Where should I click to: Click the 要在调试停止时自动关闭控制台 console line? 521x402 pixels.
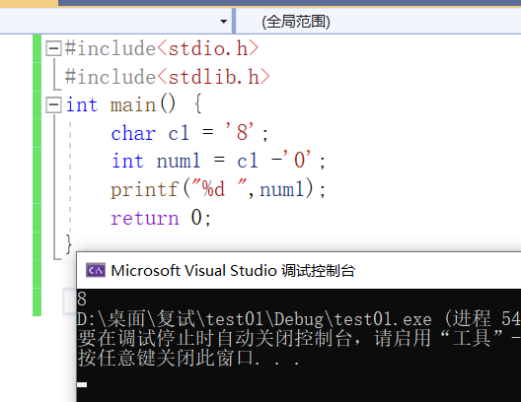coord(299,338)
